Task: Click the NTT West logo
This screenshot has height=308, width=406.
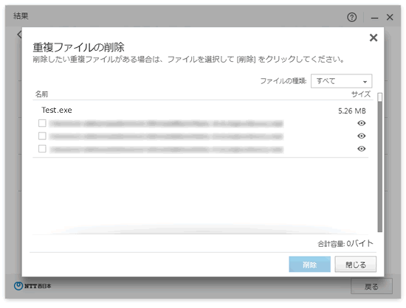Action: (32, 286)
